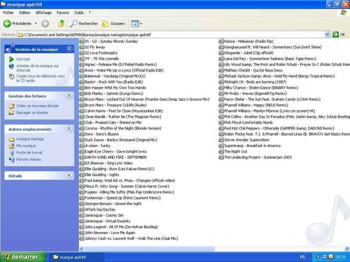Viewport: 350px width, 262px height.
Task: Open the Favoris menu
Action: pyautogui.click(x=63, y=13)
